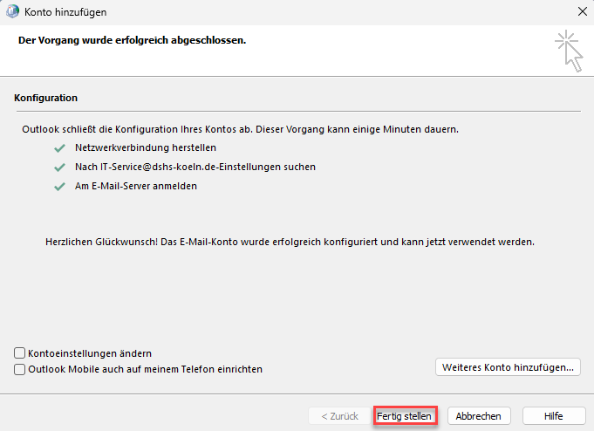594x431 pixels.
Task: Open help via the Hilfe button
Action: pyautogui.click(x=553, y=416)
